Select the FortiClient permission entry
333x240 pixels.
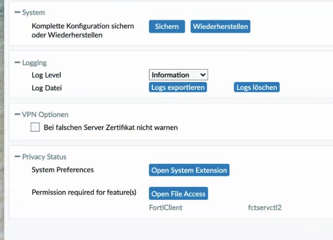coord(166,207)
